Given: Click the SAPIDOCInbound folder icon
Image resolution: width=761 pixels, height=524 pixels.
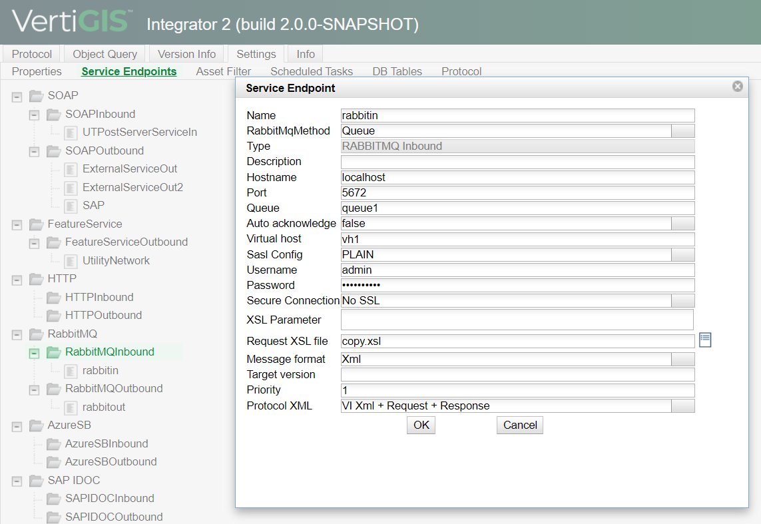Looking at the screenshot, I should [x=54, y=499].
